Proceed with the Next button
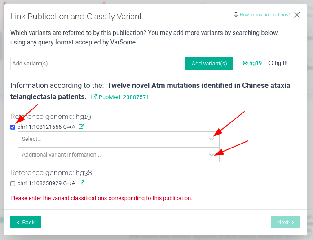 (x=286, y=222)
